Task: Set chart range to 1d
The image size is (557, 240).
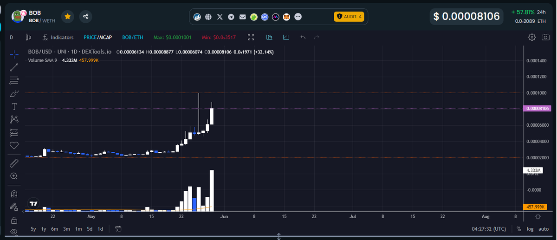Action: pos(100,229)
